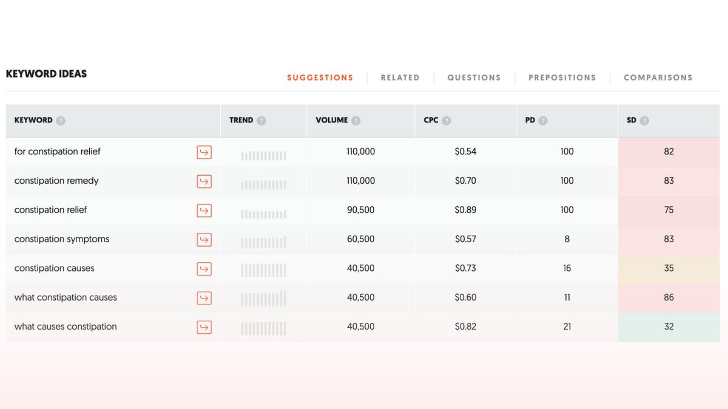Click keyword 'constipation remedy'
The image size is (728, 409).
point(56,181)
